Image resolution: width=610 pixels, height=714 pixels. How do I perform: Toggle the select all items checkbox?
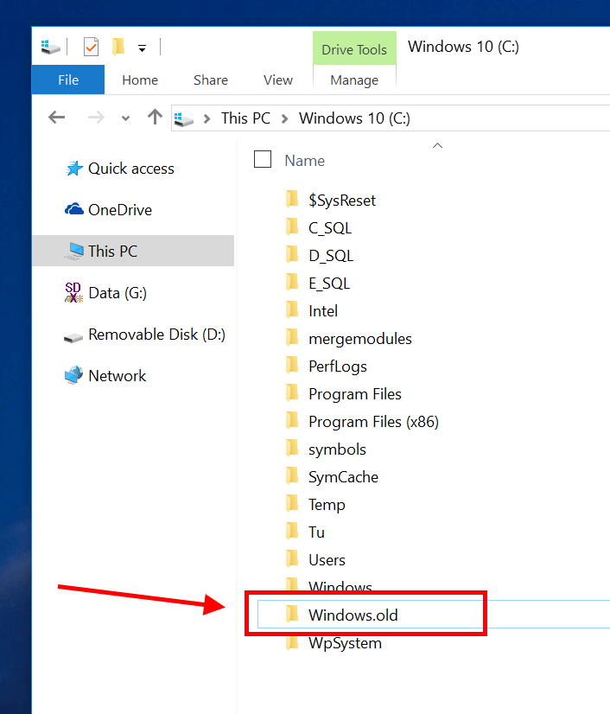click(263, 159)
